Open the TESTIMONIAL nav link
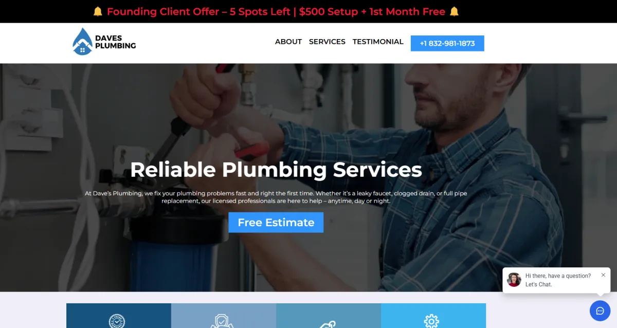Viewport: 617px width, 328px height. click(378, 42)
